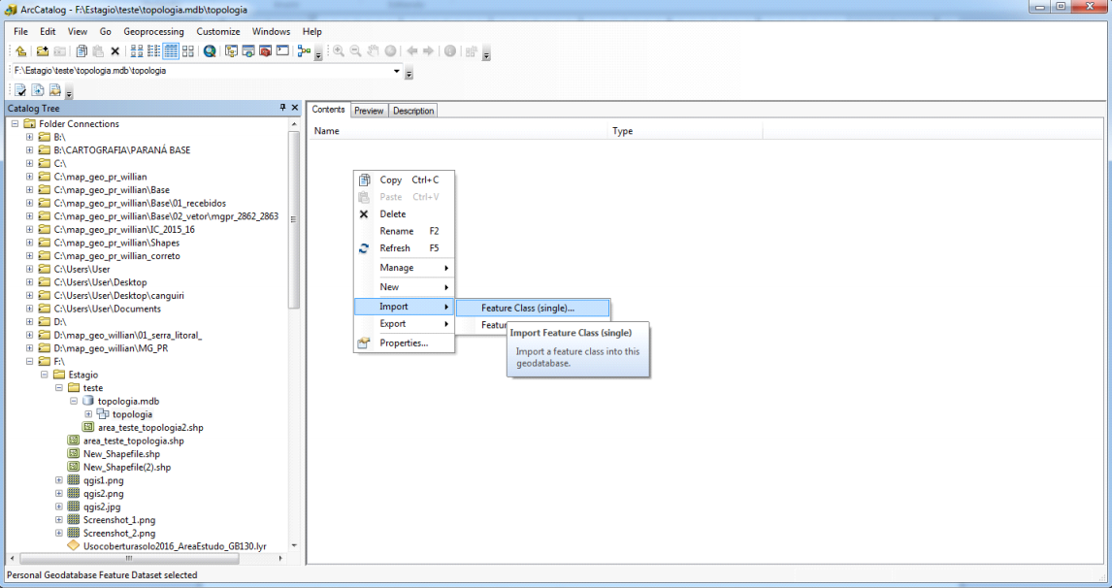Screen dimensions: 1112x588
Task: Click the Identify info icon
Action: [x=449, y=51]
